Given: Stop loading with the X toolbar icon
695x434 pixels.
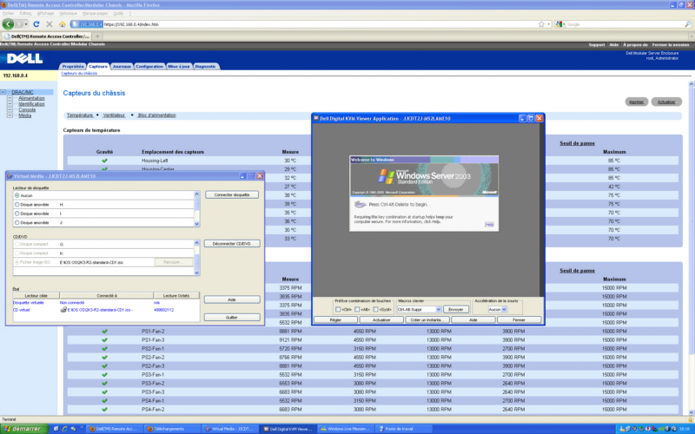Looking at the screenshot, I should point(50,24).
